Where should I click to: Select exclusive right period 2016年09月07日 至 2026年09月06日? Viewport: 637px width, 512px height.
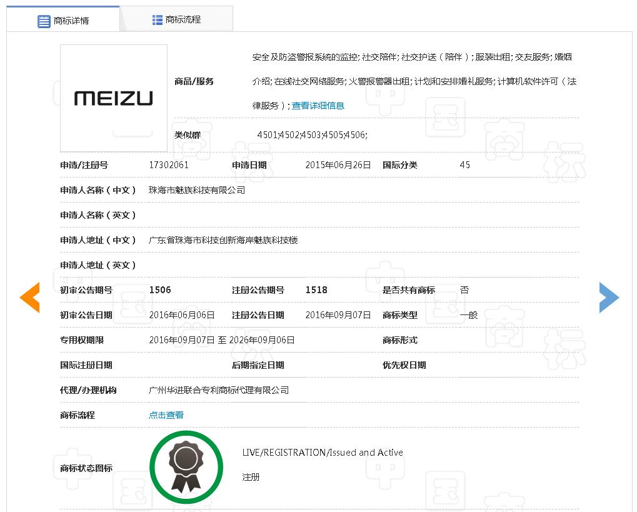[x=222, y=340]
